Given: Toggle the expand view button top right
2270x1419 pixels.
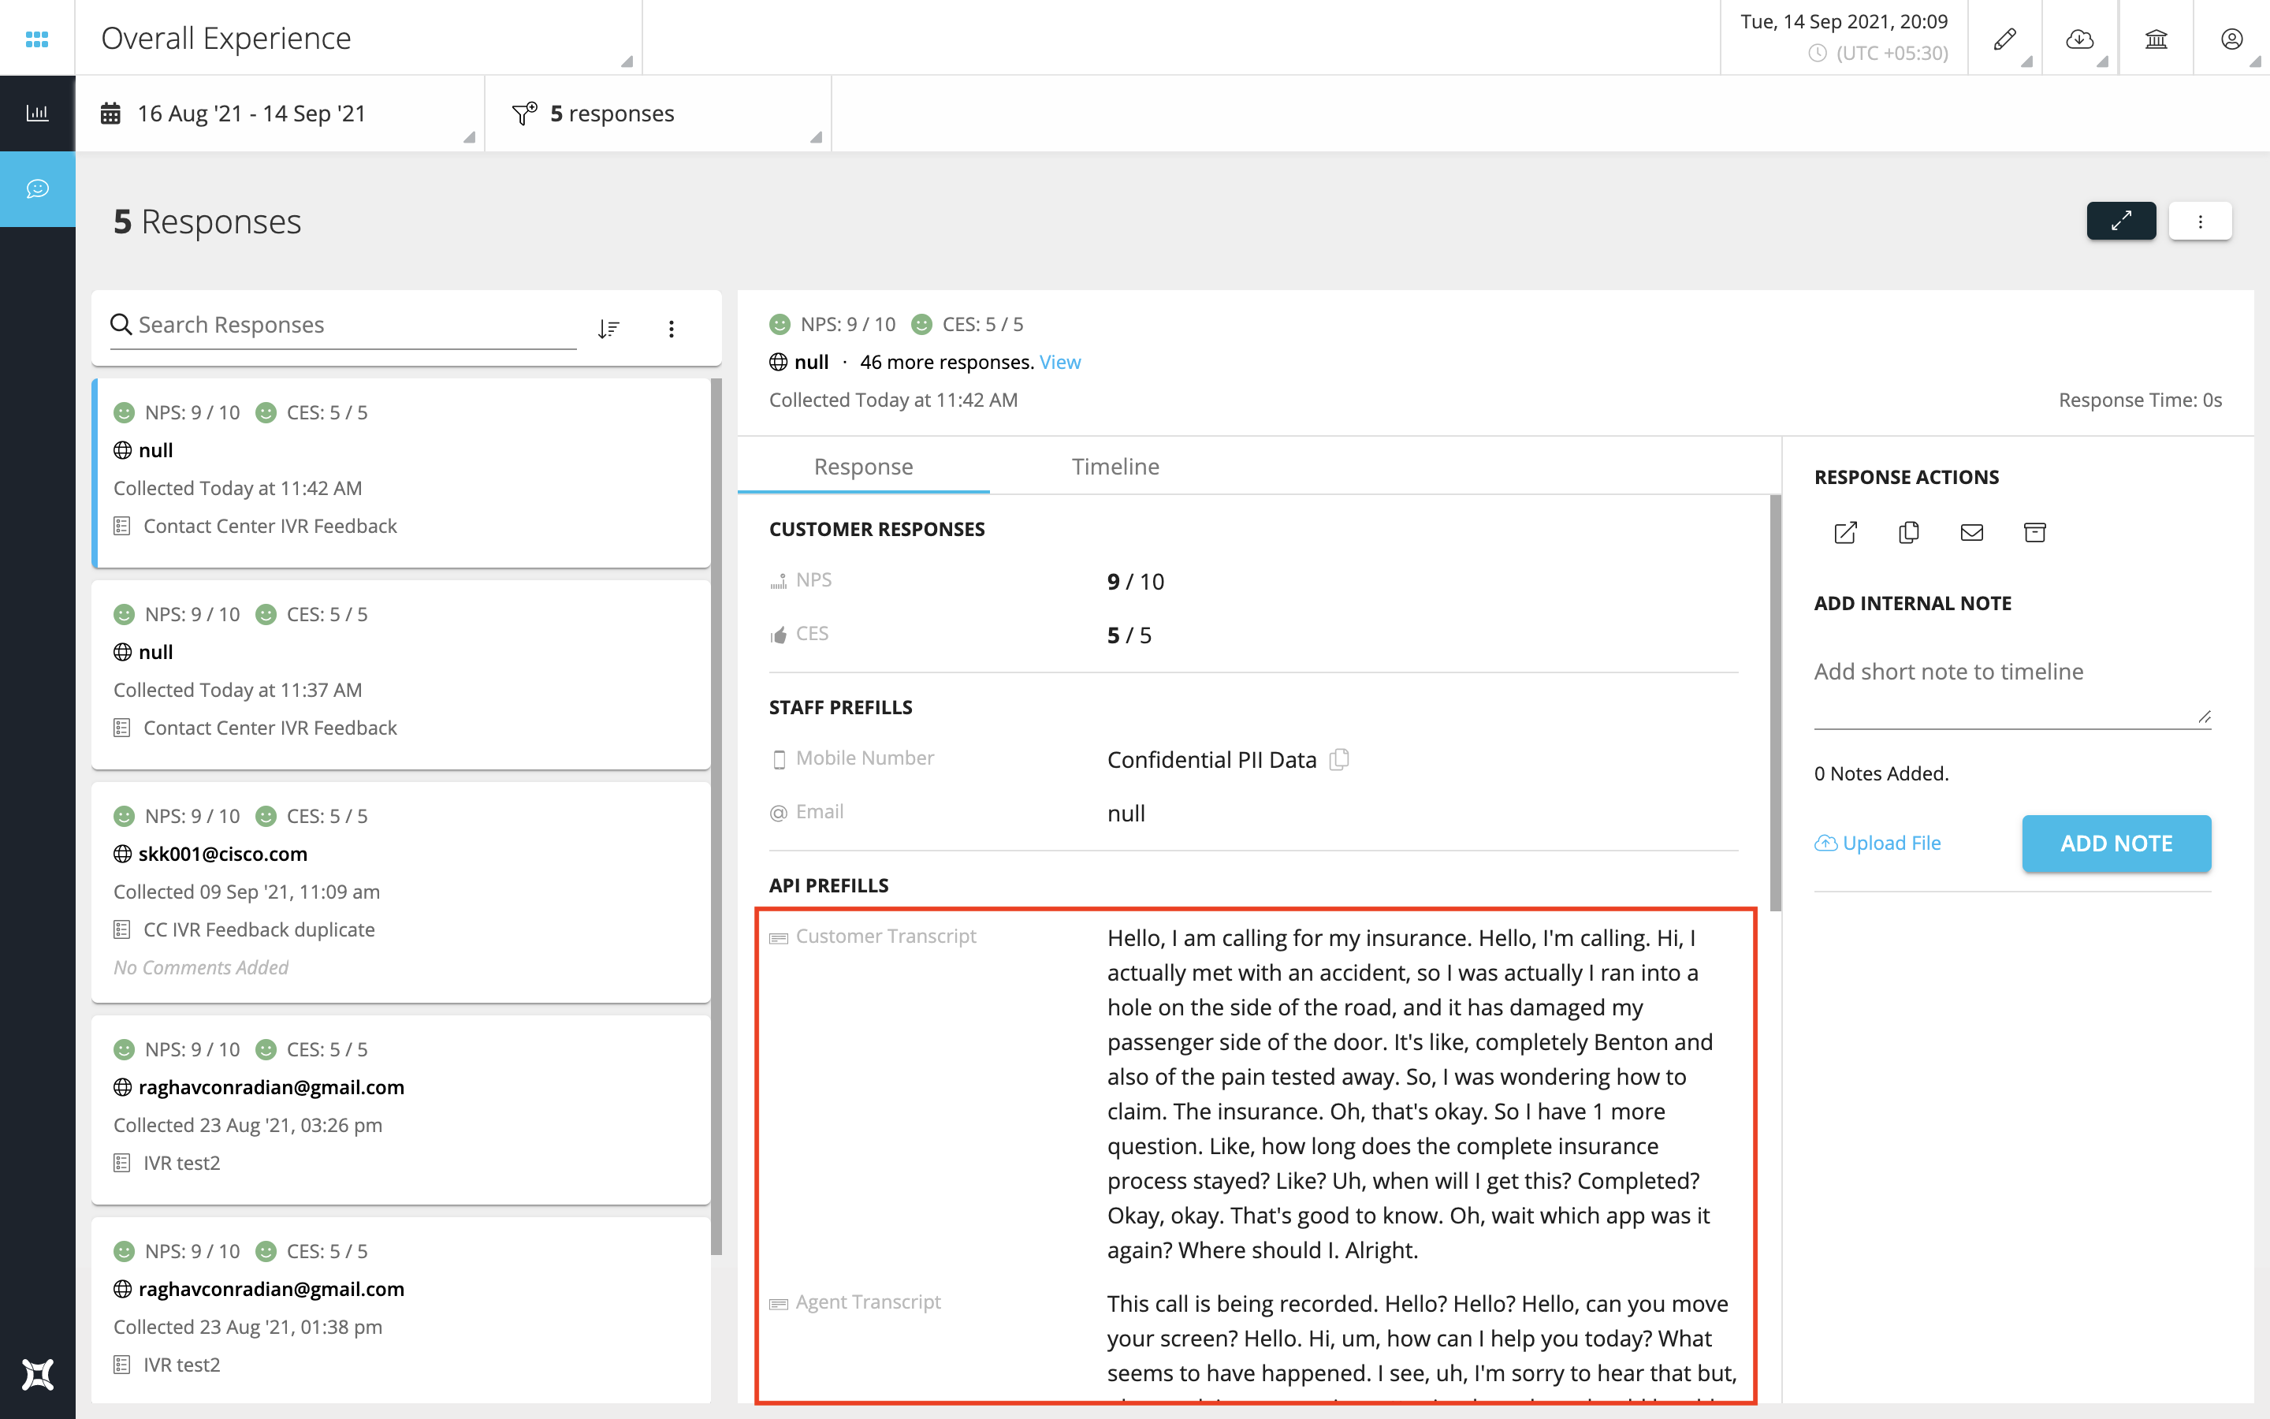Looking at the screenshot, I should coord(2121,221).
